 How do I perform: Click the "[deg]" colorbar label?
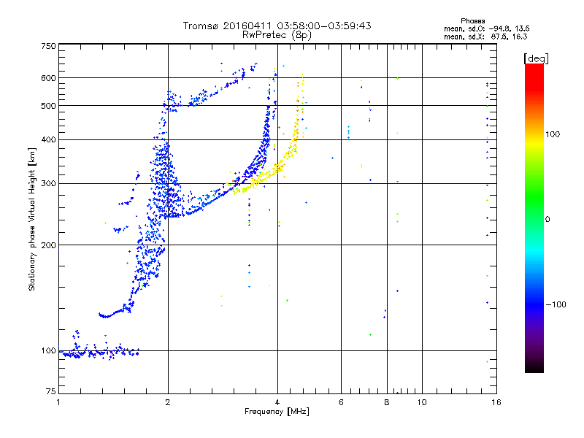click(x=536, y=58)
